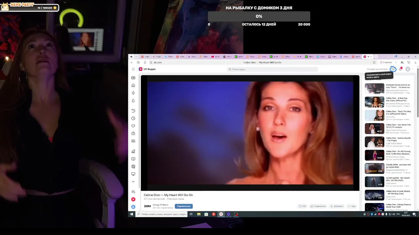Open Великие песни Голос recommendation
Viewport: 419px width, 235px height.
[x=388, y=88]
